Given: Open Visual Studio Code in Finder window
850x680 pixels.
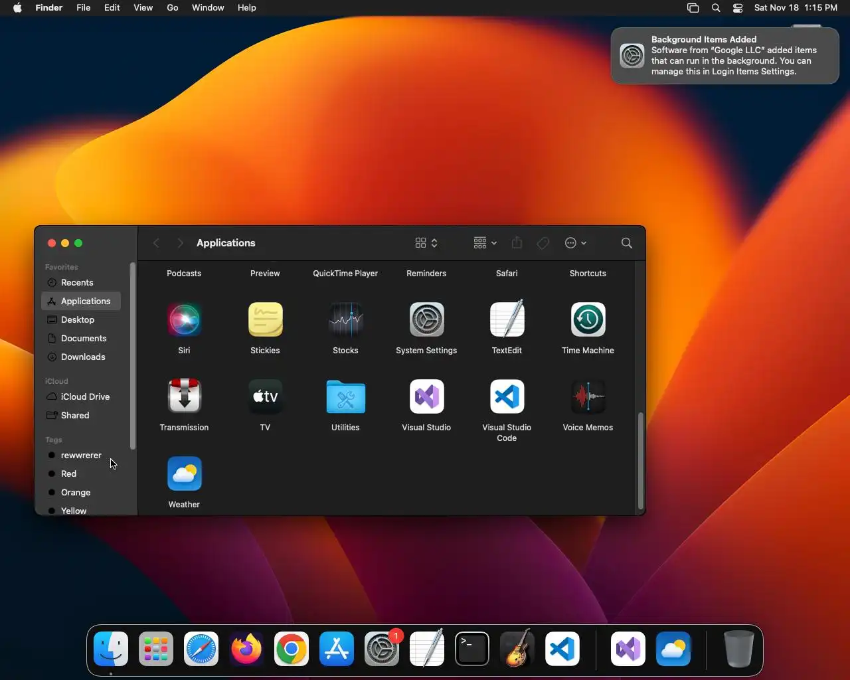Looking at the screenshot, I should click(x=507, y=396).
